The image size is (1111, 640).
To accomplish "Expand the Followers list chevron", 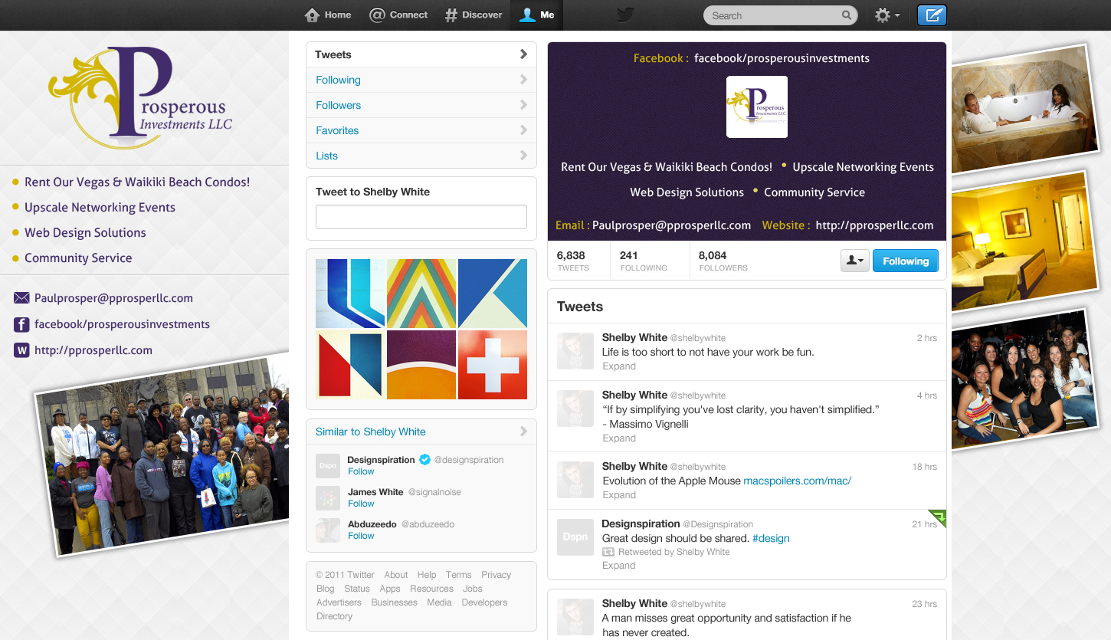I will click(523, 105).
